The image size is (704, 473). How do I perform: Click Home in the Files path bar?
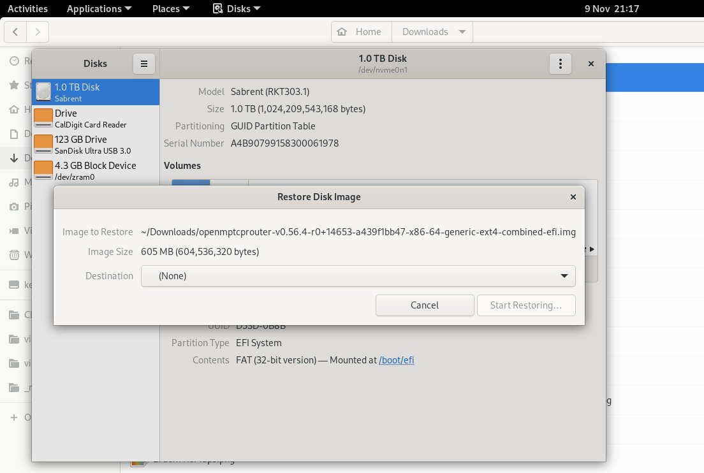[x=362, y=32]
